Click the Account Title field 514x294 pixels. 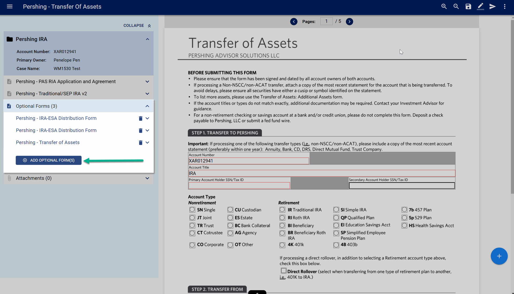pyautogui.click(x=322, y=173)
